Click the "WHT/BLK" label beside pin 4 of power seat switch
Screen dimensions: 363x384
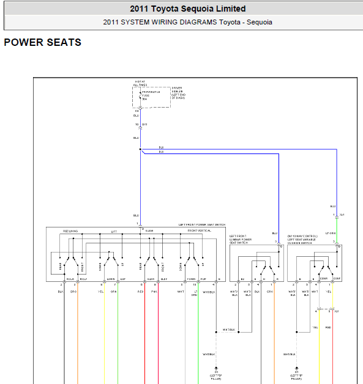coord(209,292)
